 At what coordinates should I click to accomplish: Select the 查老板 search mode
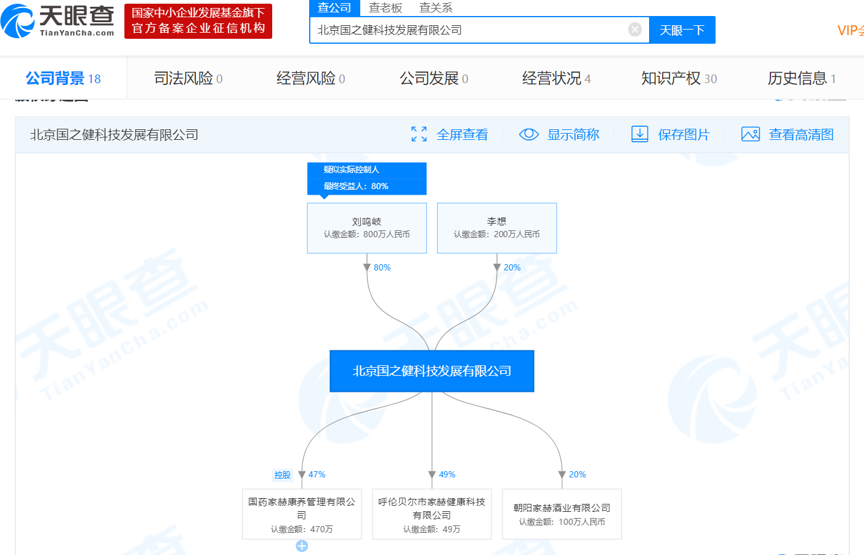(x=386, y=7)
